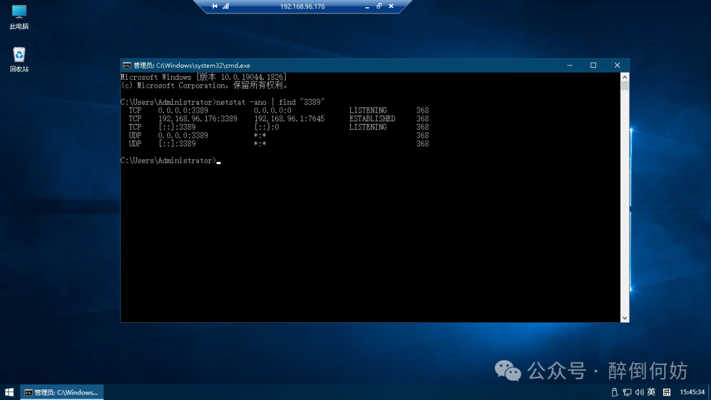Click the cmd icon in the window title bar
The image size is (711, 400).
[126, 65]
